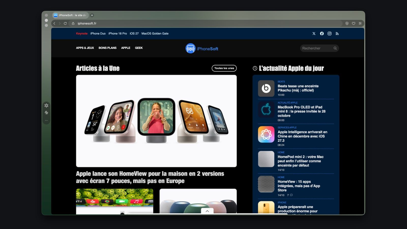Open a new tab with plus icon
Viewport: 407px width, 229px height.
point(92,15)
